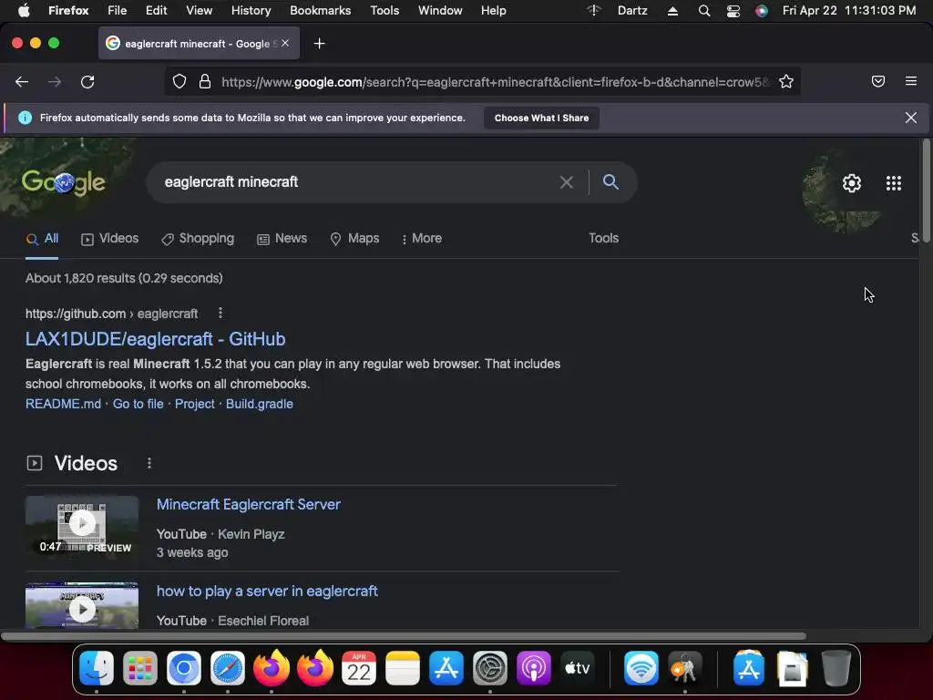Open Finder from the dock

pyautogui.click(x=97, y=668)
